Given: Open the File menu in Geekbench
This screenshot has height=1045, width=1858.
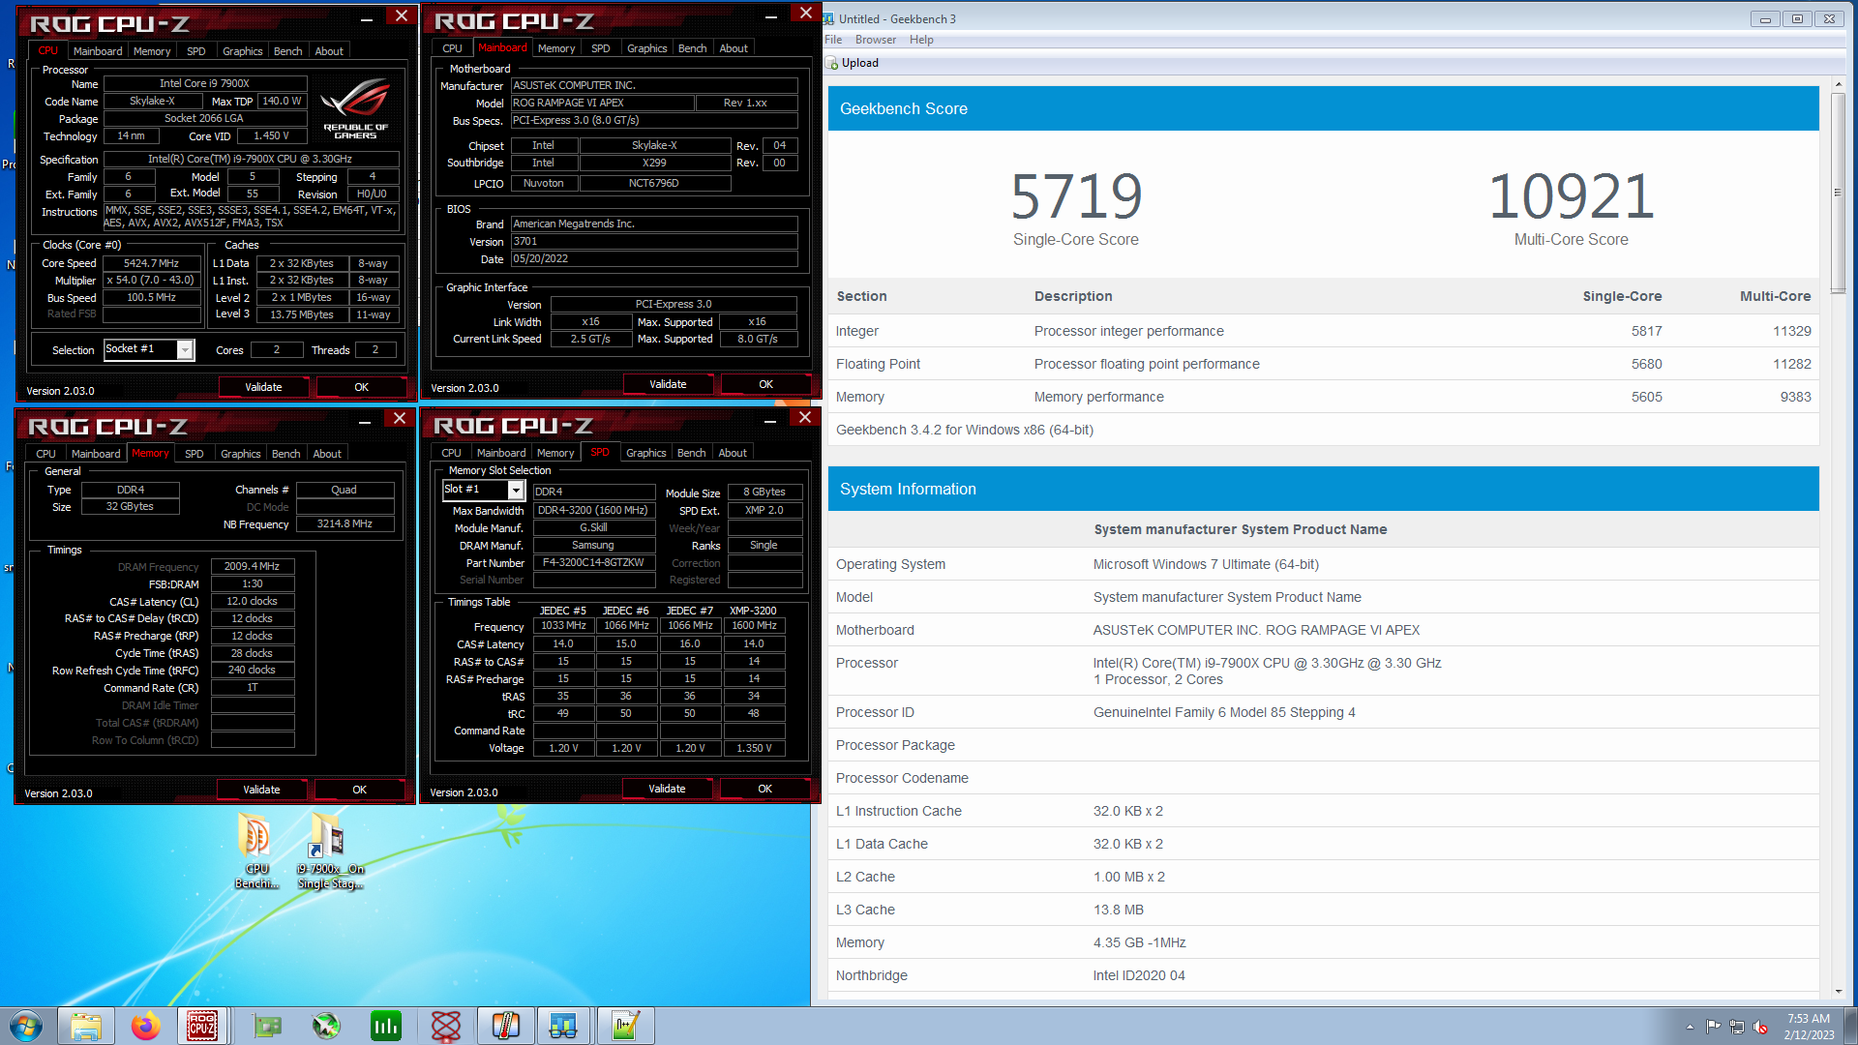Looking at the screenshot, I should [x=833, y=40].
